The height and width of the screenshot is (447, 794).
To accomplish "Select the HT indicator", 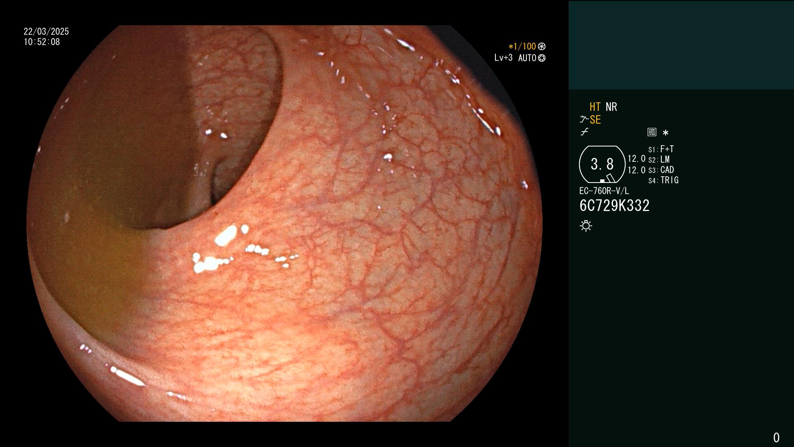I will (595, 107).
